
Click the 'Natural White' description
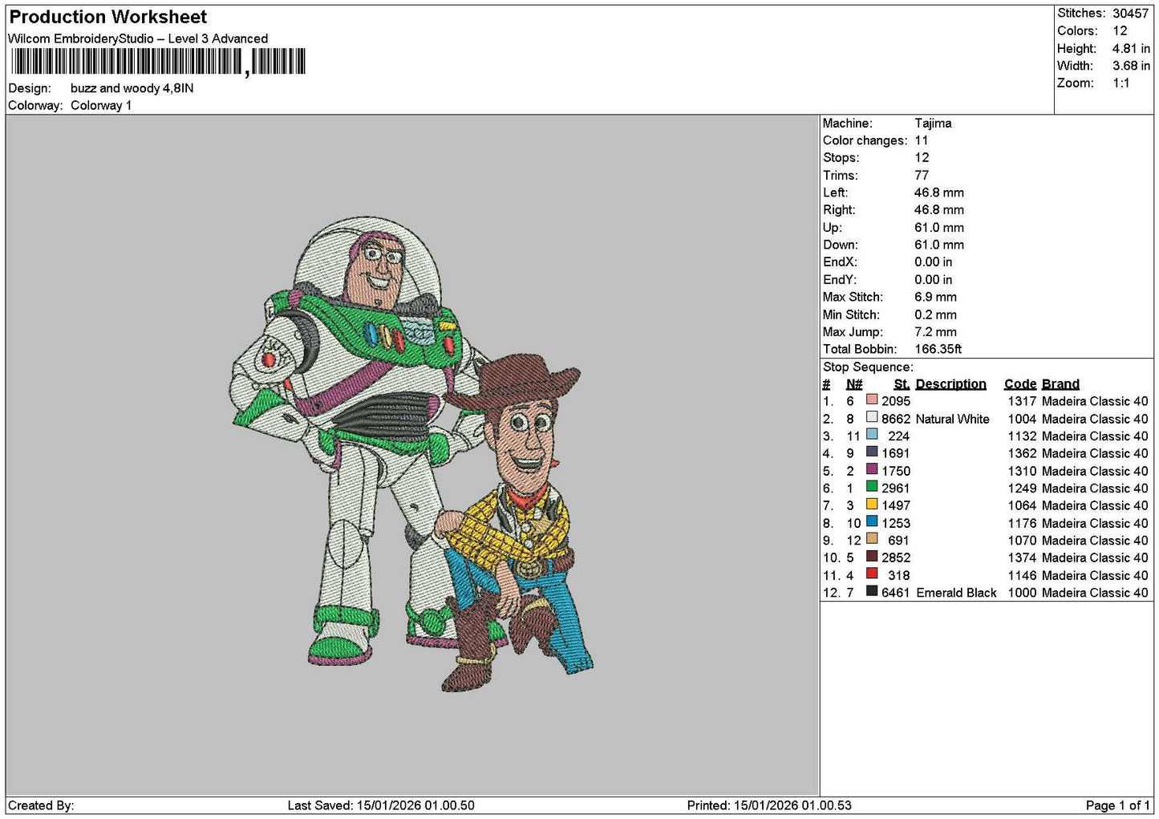(x=952, y=419)
